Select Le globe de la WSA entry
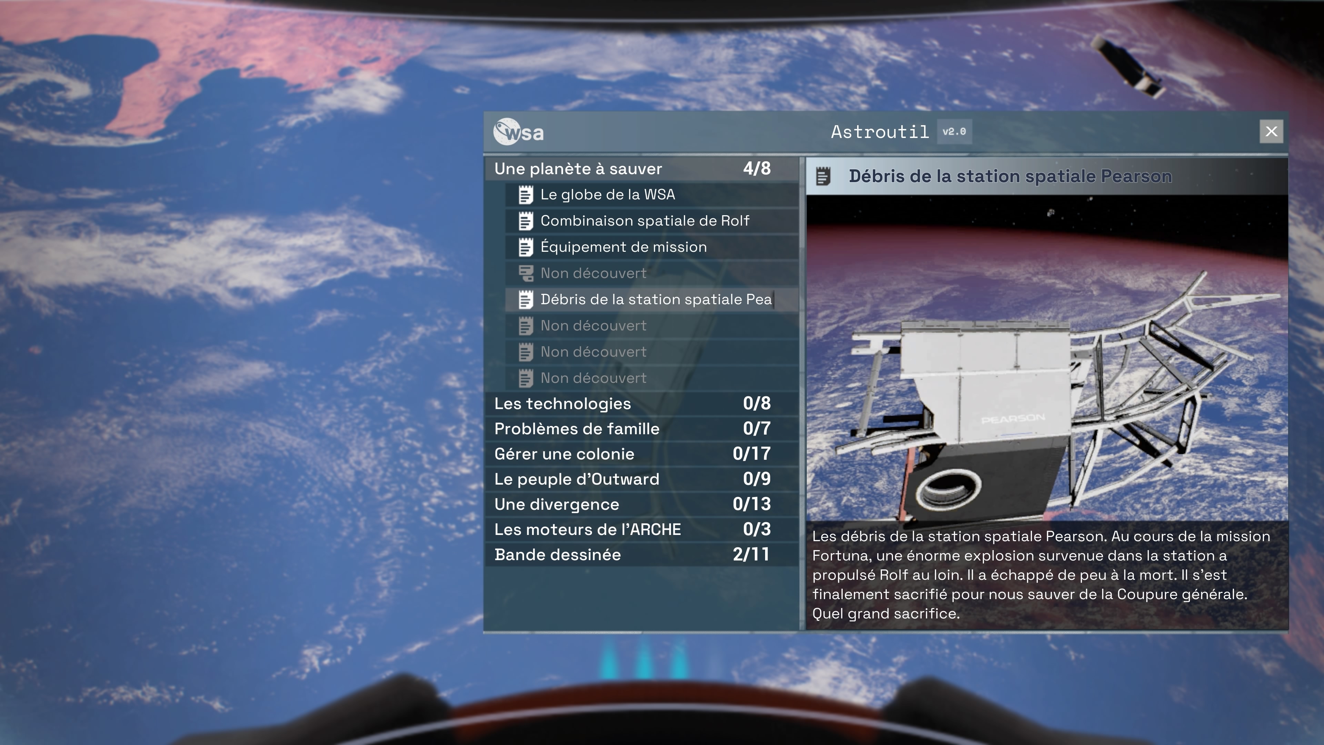The width and height of the screenshot is (1324, 745). (651, 195)
